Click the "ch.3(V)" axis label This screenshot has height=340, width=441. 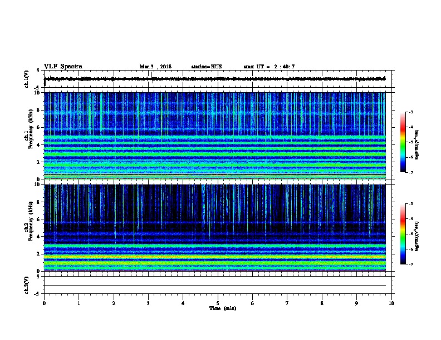27,286
